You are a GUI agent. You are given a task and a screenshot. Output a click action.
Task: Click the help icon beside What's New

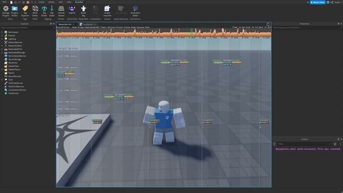[x=328, y=2]
